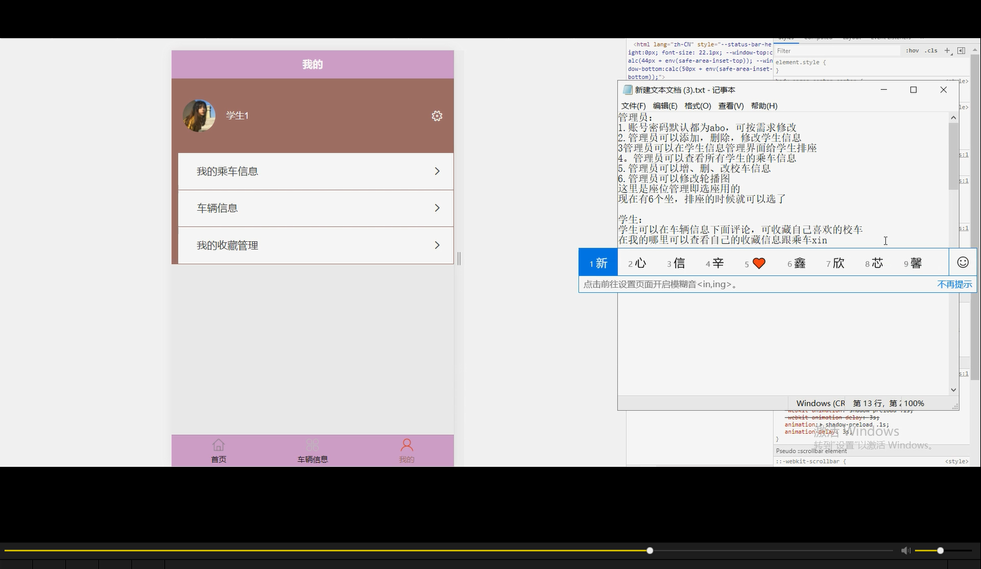Click the fuzzy-pinyin settings hint text
The width and height of the screenshot is (981, 569).
point(661,284)
